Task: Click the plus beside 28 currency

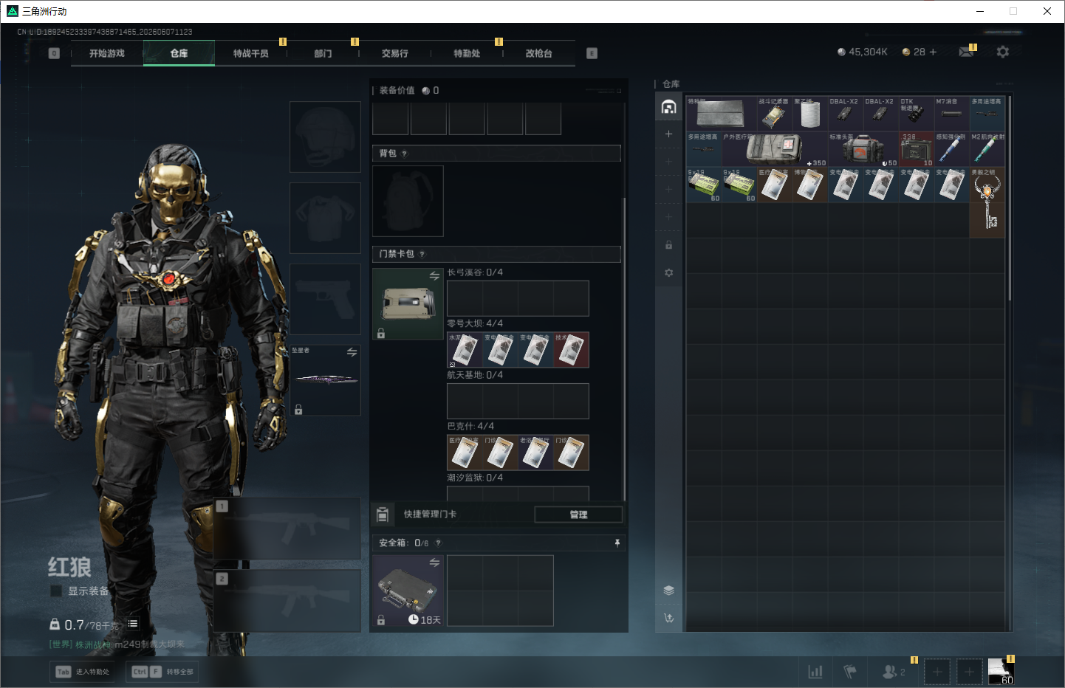Action: 933,52
